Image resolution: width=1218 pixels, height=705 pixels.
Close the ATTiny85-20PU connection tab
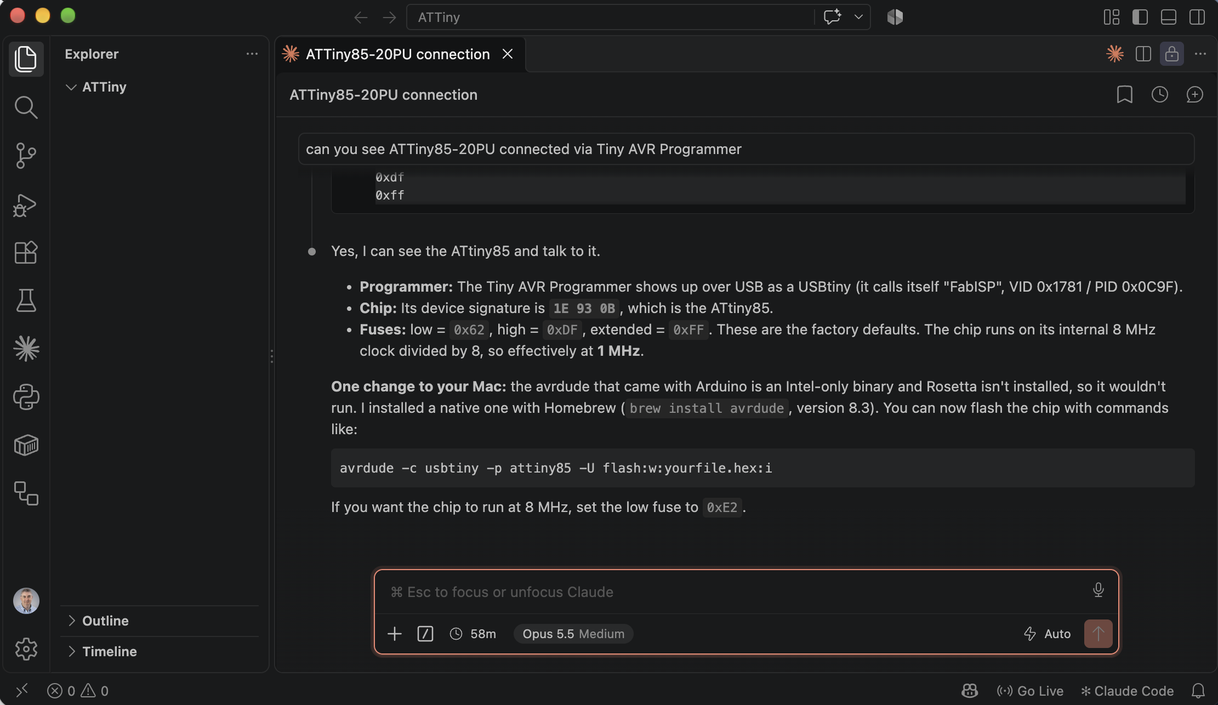click(x=508, y=54)
